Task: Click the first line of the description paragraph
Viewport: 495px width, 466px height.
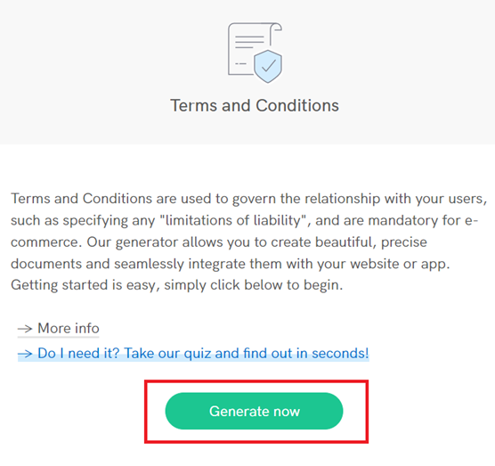Action: pos(248,199)
